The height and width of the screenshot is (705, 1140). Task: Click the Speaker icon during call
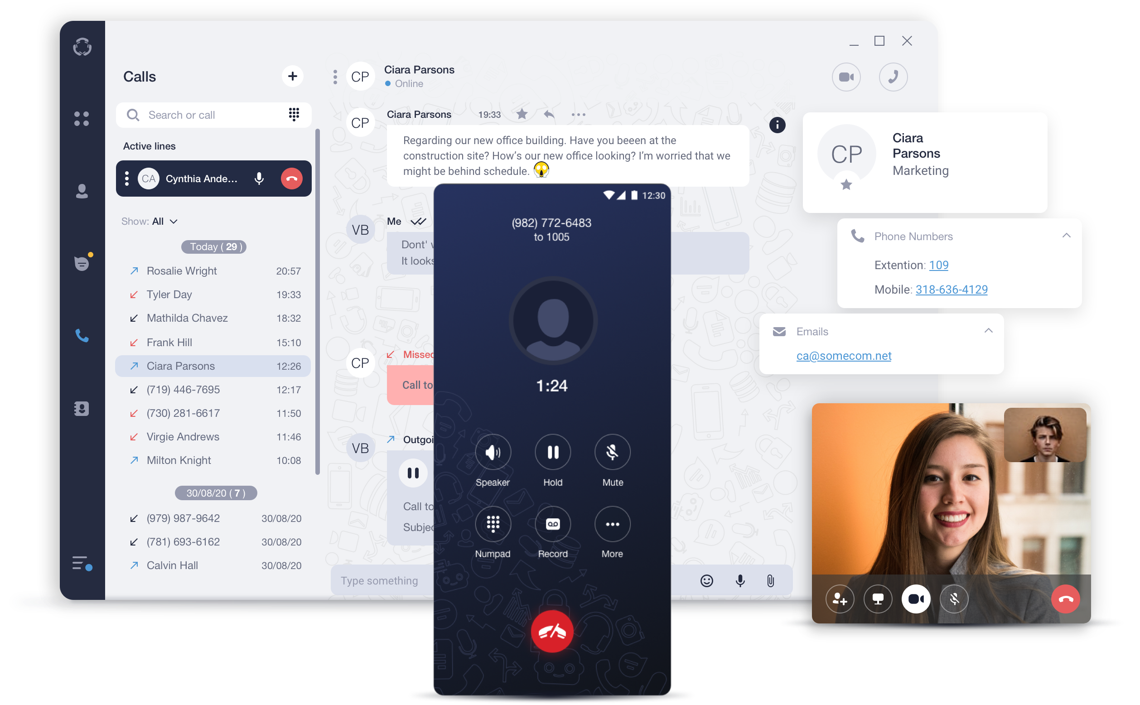[492, 454]
